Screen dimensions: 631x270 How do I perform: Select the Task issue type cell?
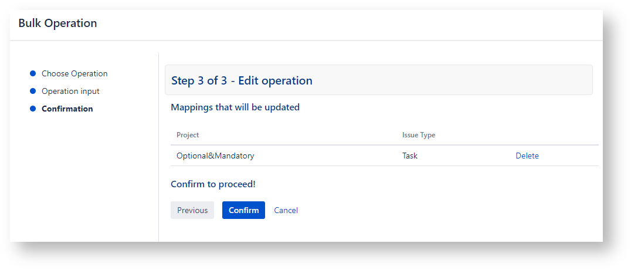pyautogui.click(x=410, y=156)
